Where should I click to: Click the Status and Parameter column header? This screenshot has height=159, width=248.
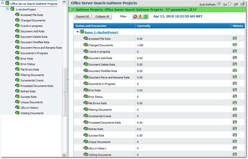click(x=104, y=26)
